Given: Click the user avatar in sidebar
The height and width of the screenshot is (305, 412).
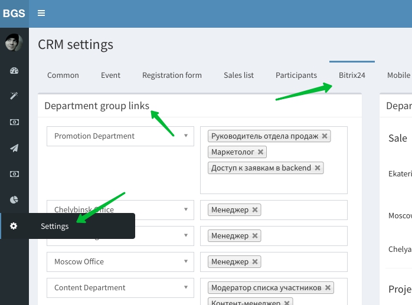Looking at the screenshot, I should click(14, 42).
